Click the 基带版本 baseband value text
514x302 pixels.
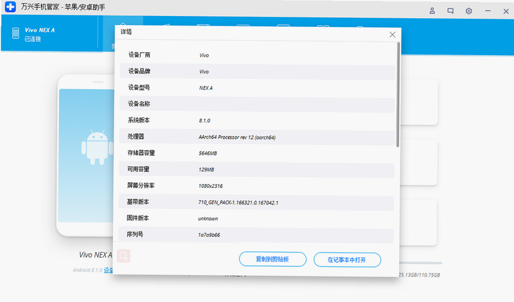click(x=238, y=203)
